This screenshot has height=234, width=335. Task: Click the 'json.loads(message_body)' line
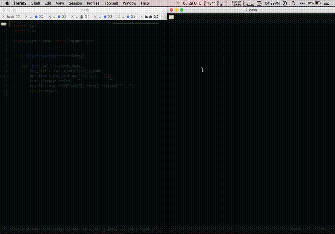coord(67,71)
